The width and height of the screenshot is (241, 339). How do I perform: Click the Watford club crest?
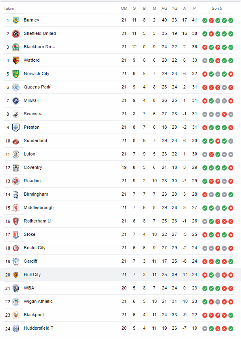16,60
